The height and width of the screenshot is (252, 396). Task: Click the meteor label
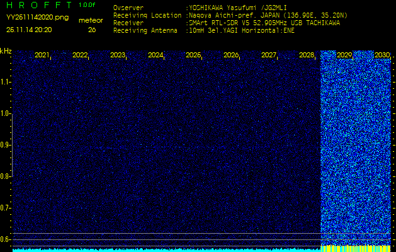(91, 20)
